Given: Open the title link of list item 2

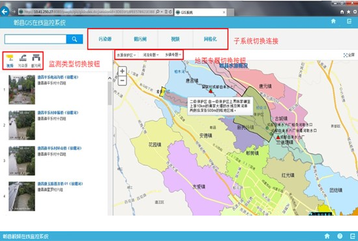Looking at the screenshot, I should tap(58, 113).
